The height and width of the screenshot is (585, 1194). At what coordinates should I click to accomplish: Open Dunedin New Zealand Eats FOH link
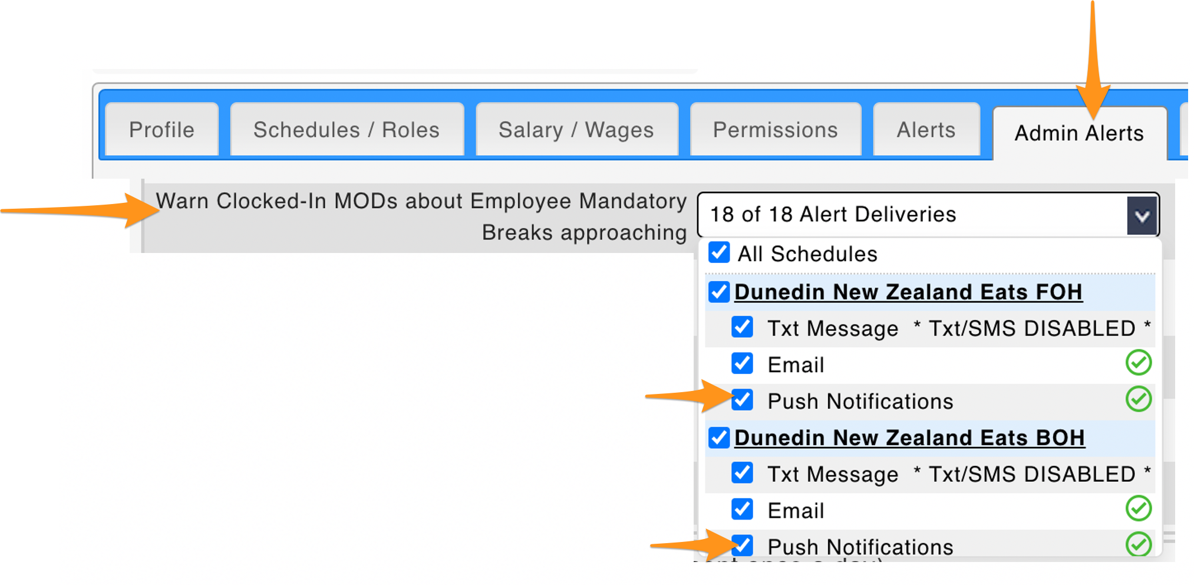point(908,292)
